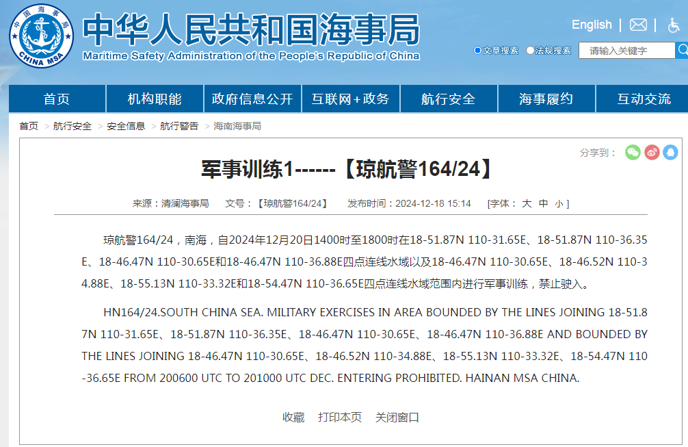Open the 航行安全 navigation menu
688x447 pixels.
coord(448,99)
